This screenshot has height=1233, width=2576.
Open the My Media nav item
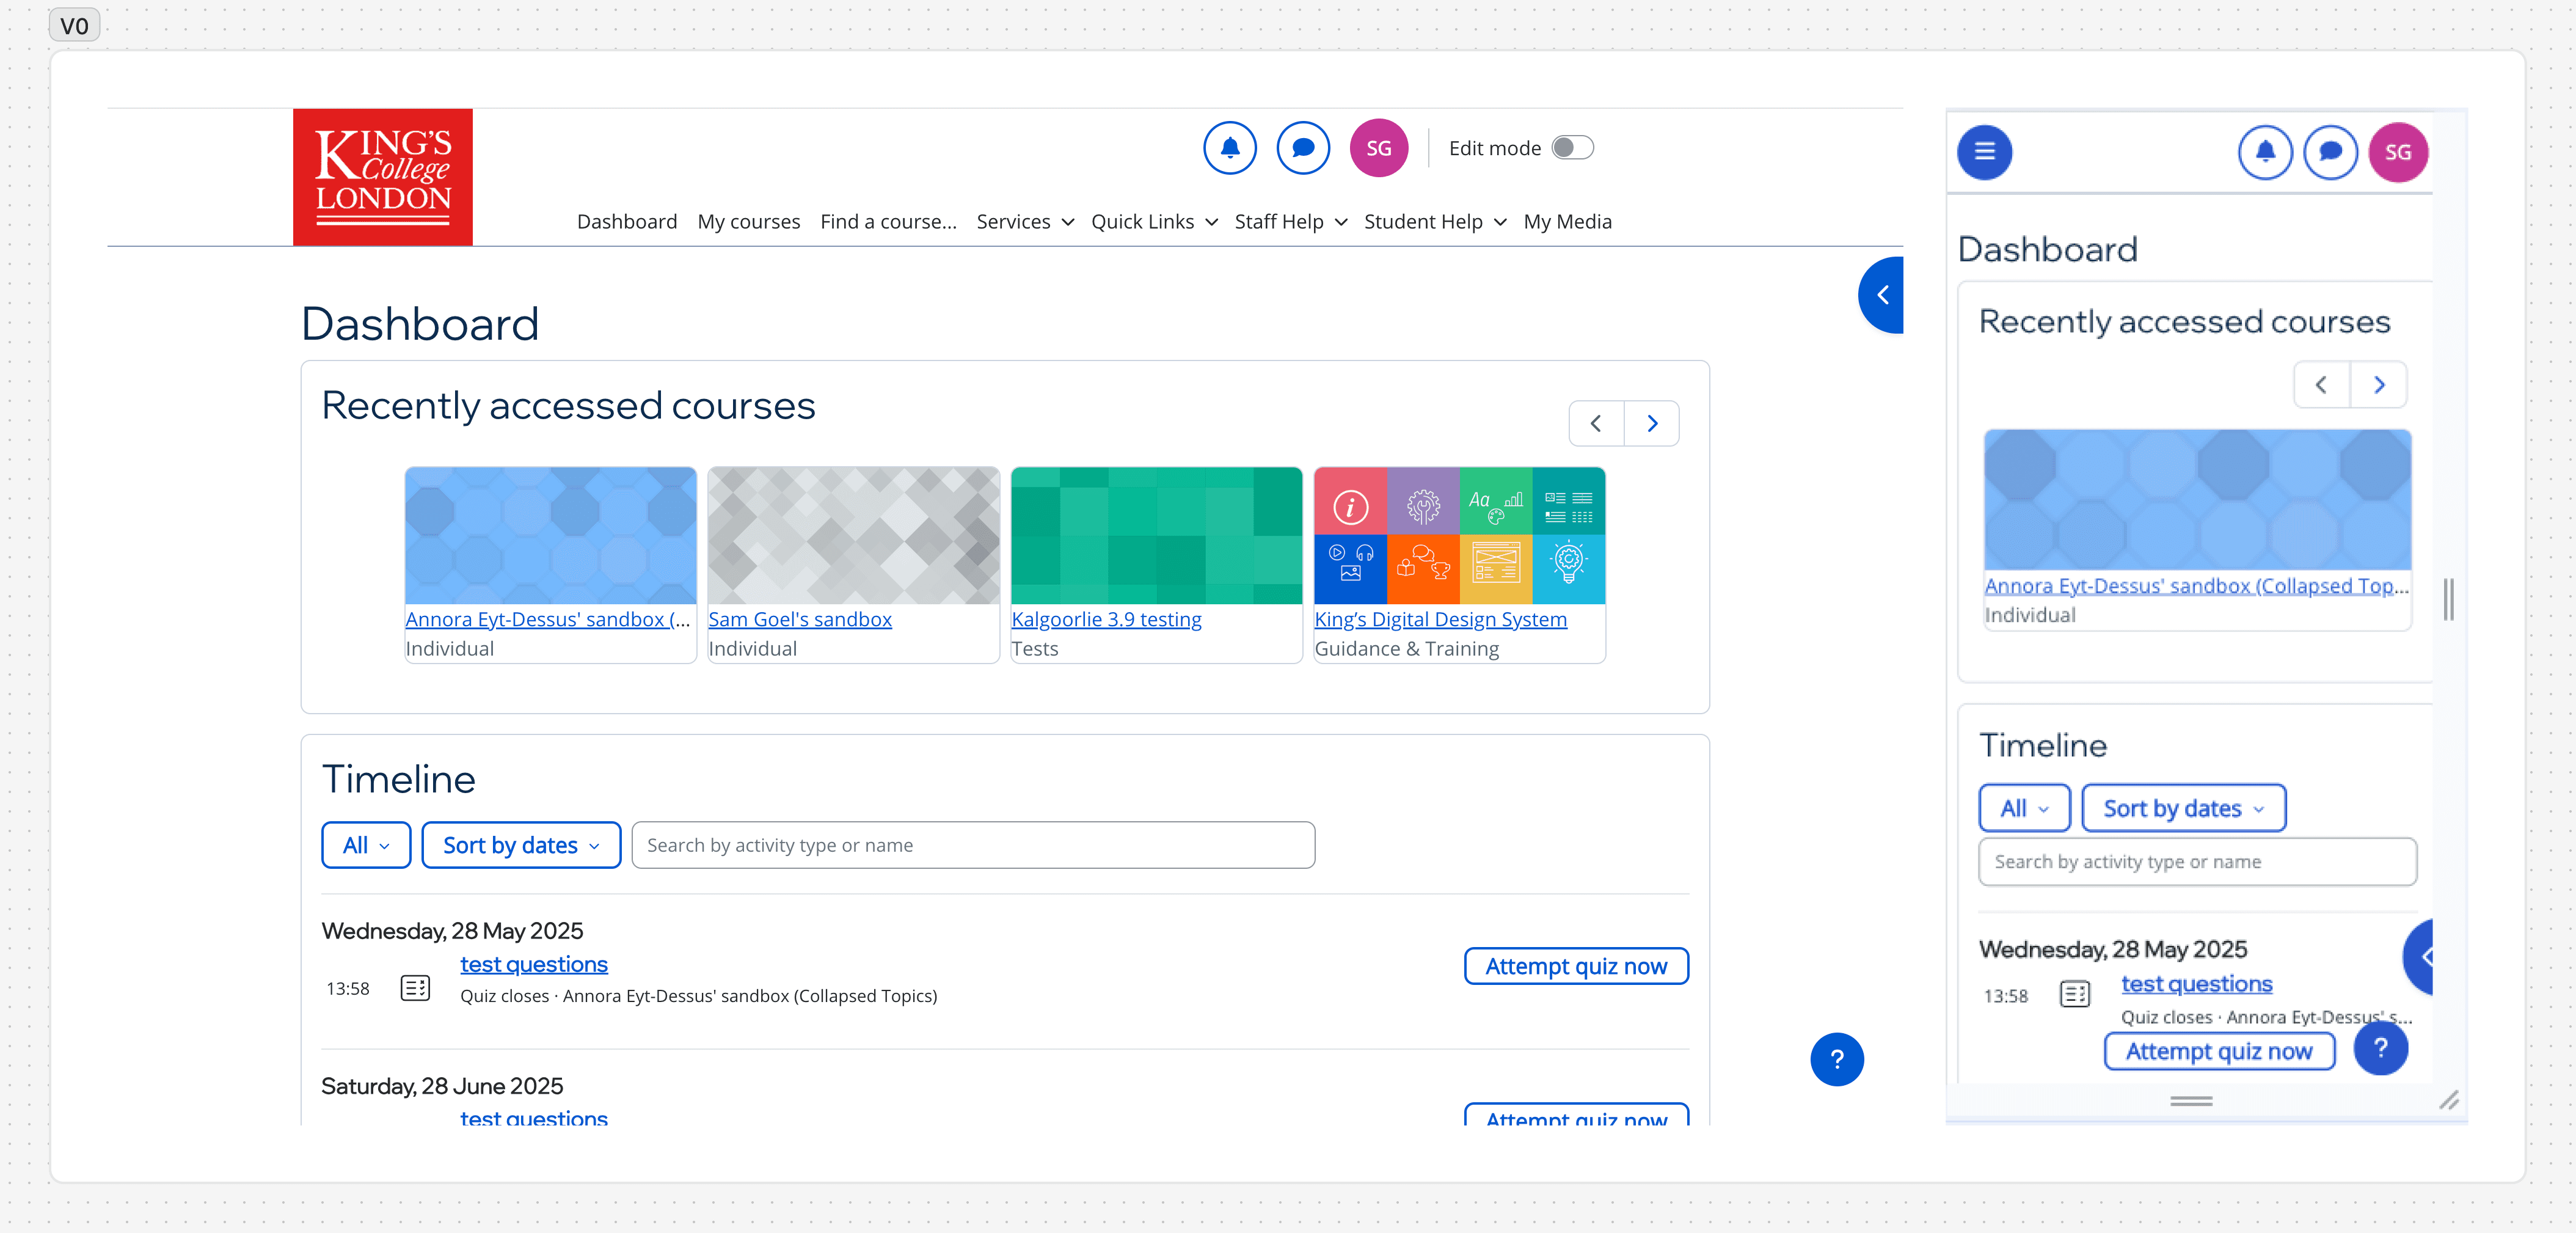[x=1567, y=222]
